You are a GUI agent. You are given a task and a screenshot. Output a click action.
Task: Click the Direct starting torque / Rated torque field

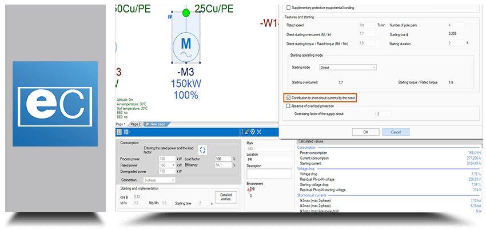coord(367,43)
